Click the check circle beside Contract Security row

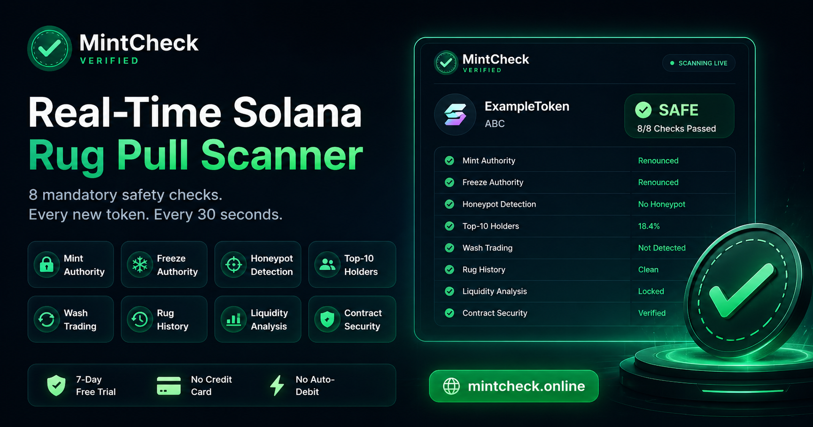449,313
